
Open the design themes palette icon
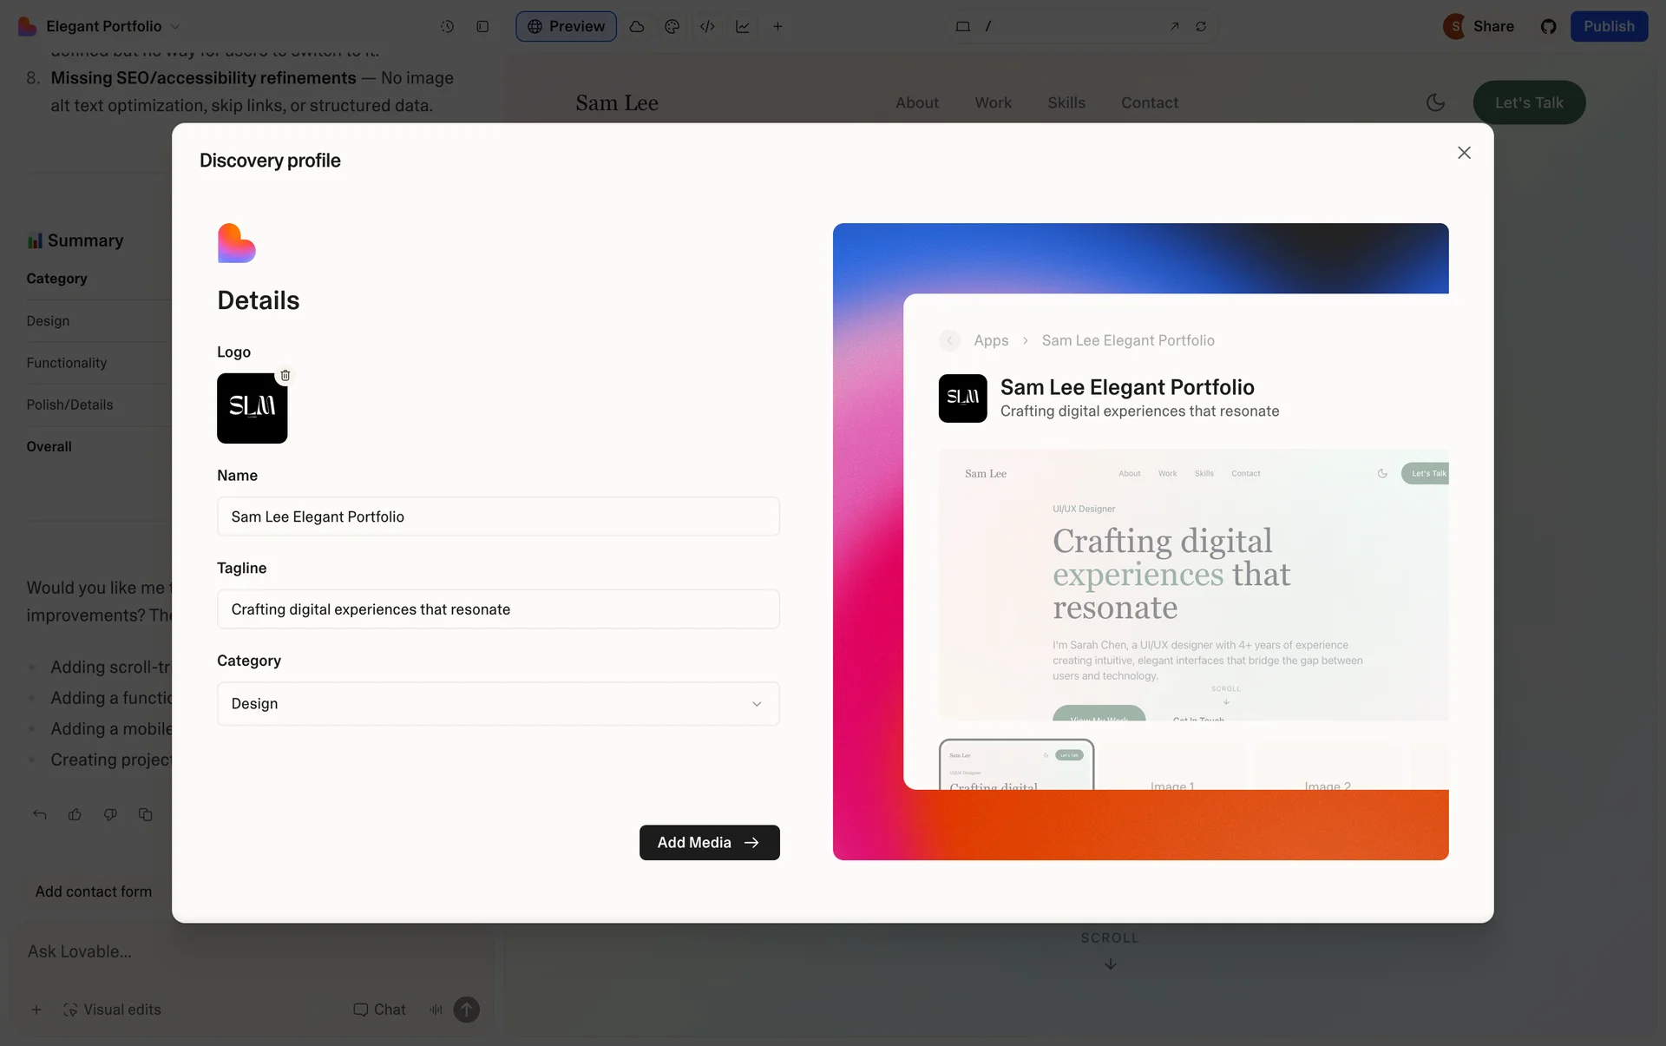[672, 26]
